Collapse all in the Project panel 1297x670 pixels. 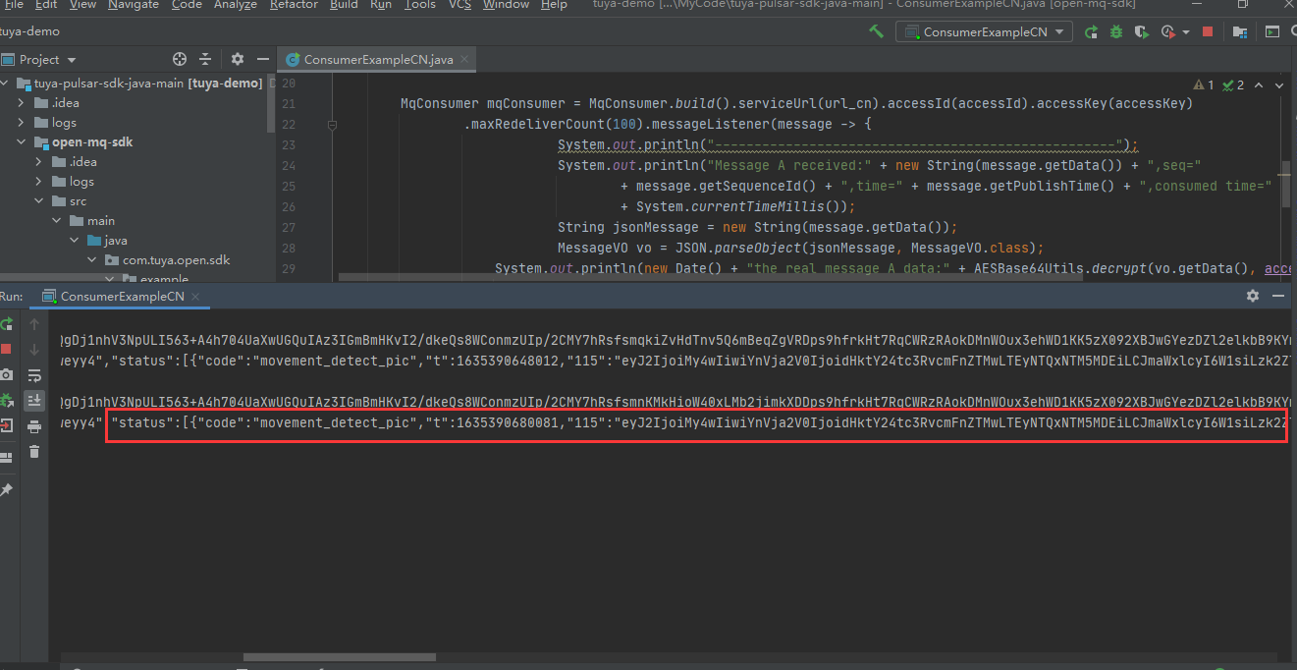click(x=205, y=60)
